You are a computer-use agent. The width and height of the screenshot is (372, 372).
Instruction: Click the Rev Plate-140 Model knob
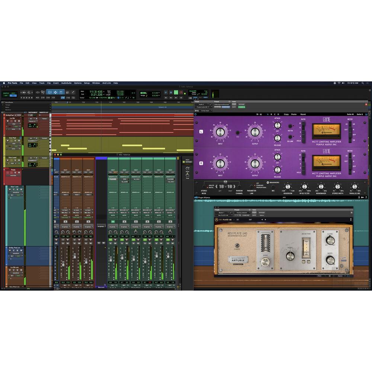pyautogui.click(x=290, y=256)
